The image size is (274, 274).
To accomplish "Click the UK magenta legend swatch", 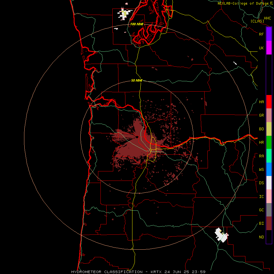I will pos(269,48).
